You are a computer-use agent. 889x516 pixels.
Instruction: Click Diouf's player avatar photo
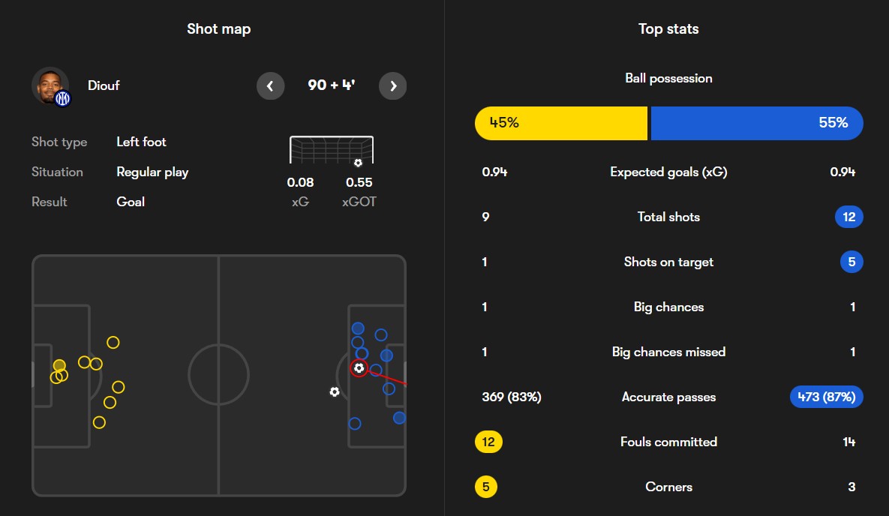click(50, 85)
